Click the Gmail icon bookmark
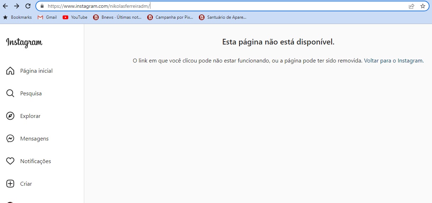432x203 pixels. [x=40, y=17]
